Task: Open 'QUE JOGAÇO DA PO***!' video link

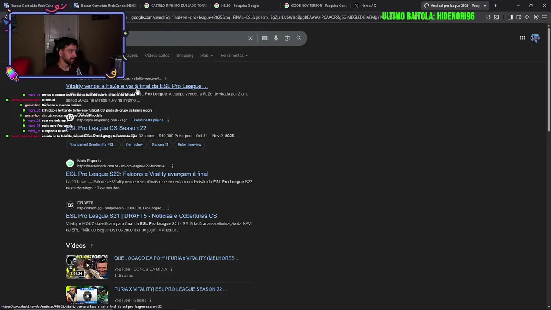Action: click(x=176, y=258)
